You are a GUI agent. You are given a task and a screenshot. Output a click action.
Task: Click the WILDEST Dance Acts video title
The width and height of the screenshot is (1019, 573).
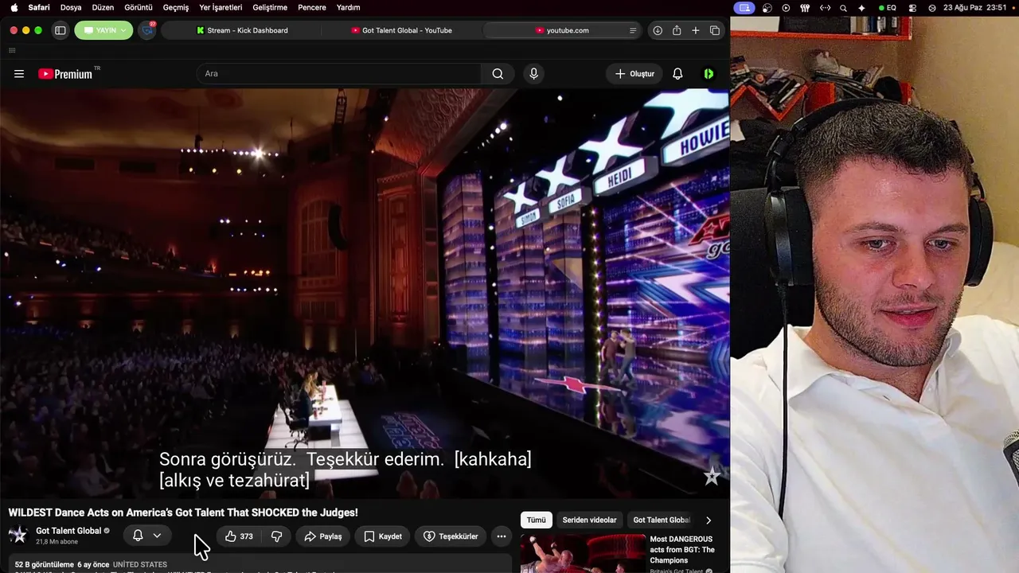point(183,513)
